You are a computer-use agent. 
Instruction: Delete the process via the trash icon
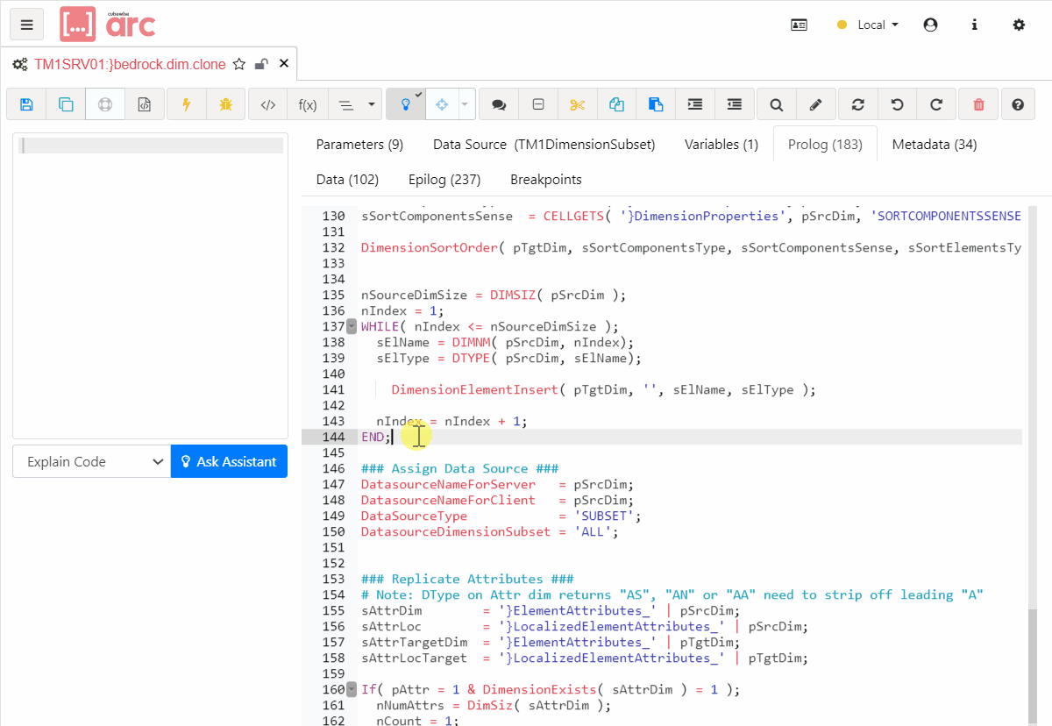tap(977, 103)
